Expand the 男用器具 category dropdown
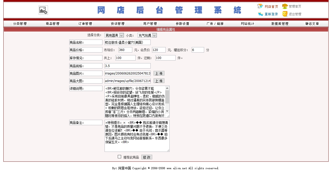 pos(114,35)
